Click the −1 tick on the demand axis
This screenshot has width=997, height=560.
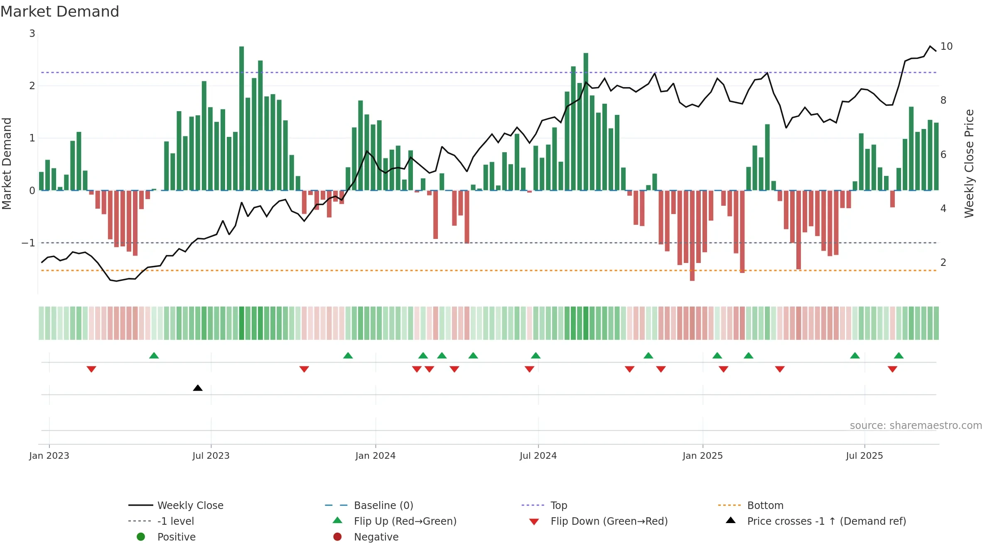(x=28, y=243)
